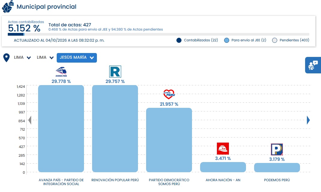The height and width of the screenshot is (192, 321).
Task: Click AHORA NACIÓN - AN axis label
Action: tap(223, 180)
